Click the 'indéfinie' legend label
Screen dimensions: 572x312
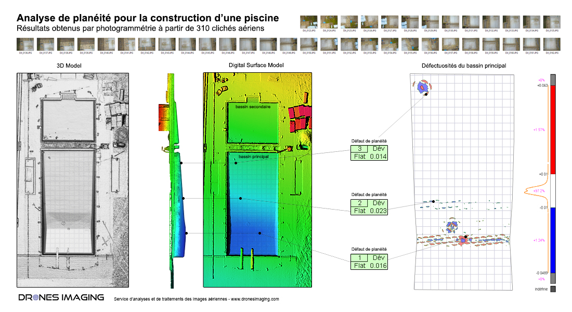click(x=541, y=289)
